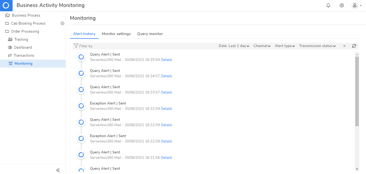Open Details for 16:33:57 alert
Image resolution: width=366 pixels, height=174 pixels.
(166, 92)
